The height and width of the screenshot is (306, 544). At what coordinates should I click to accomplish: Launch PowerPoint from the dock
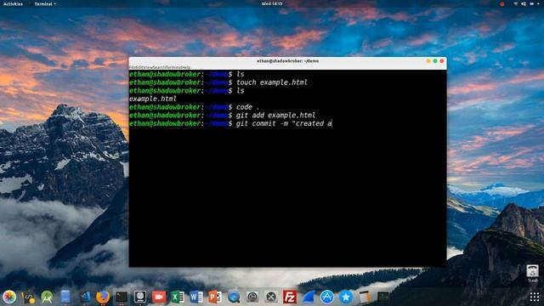tap(215, 297)
